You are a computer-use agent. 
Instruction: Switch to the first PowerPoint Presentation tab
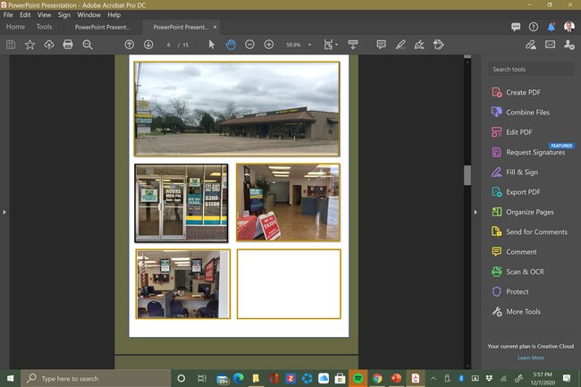tap(100, 27)
